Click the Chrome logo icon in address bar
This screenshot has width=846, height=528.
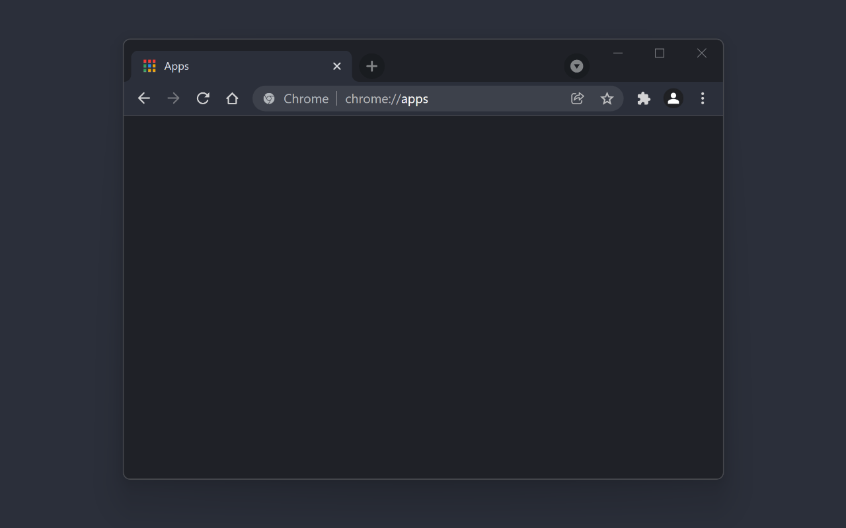[x=269, y=98]
